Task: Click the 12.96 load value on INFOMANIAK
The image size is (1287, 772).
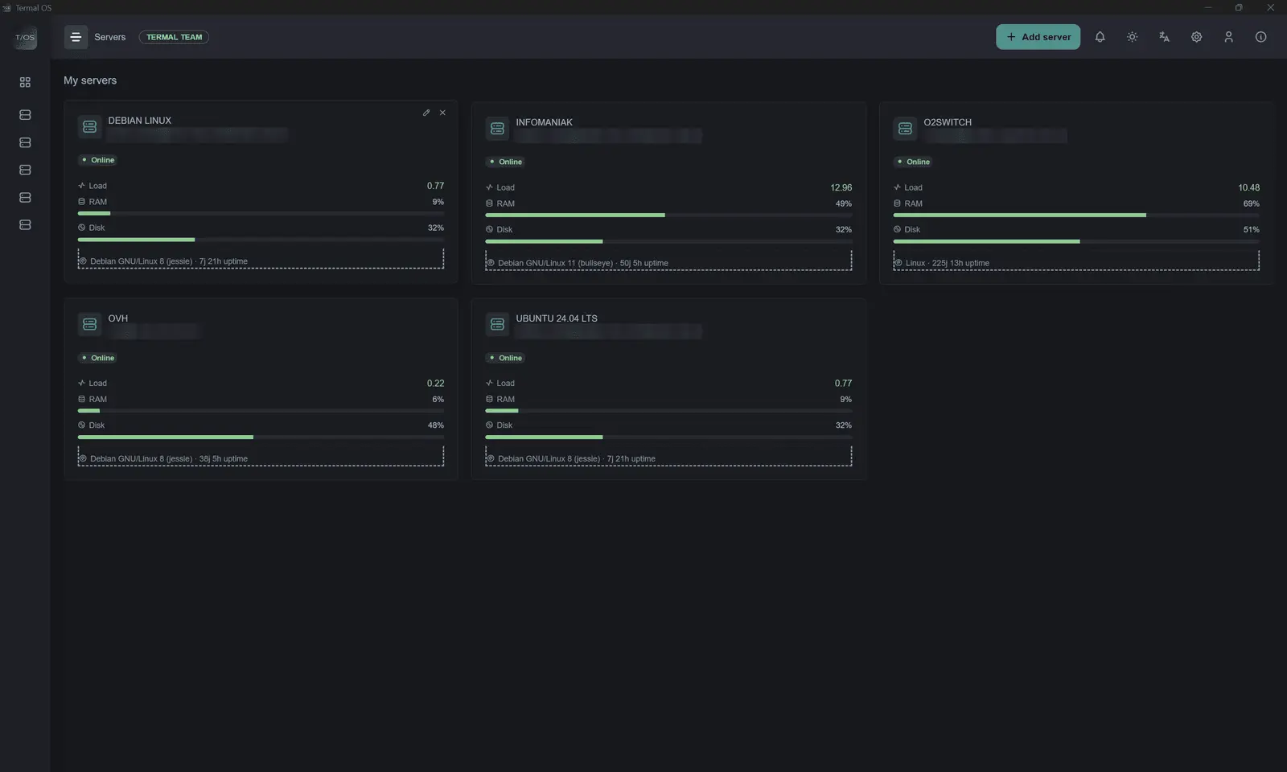Action: (x=841, y=187)
